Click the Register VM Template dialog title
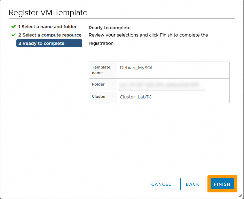Viewport: 244px width, 199px height. click(x=48, y=13)
